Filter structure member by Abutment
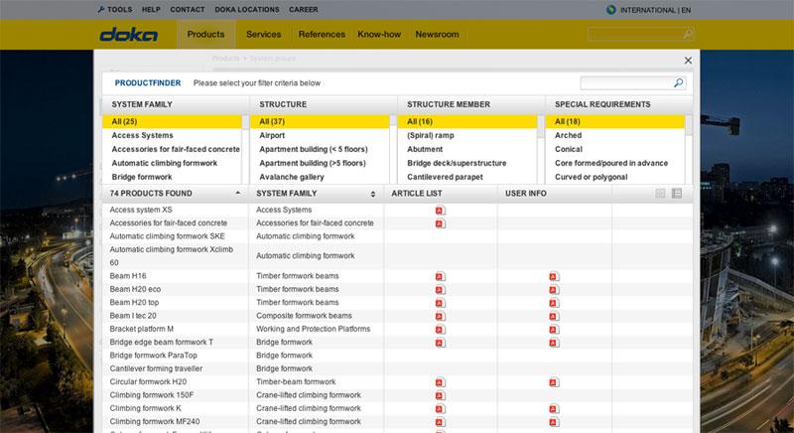 coord(425,149)
